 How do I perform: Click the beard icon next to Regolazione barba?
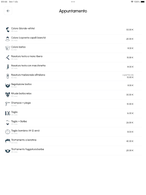tap(8, 85)
